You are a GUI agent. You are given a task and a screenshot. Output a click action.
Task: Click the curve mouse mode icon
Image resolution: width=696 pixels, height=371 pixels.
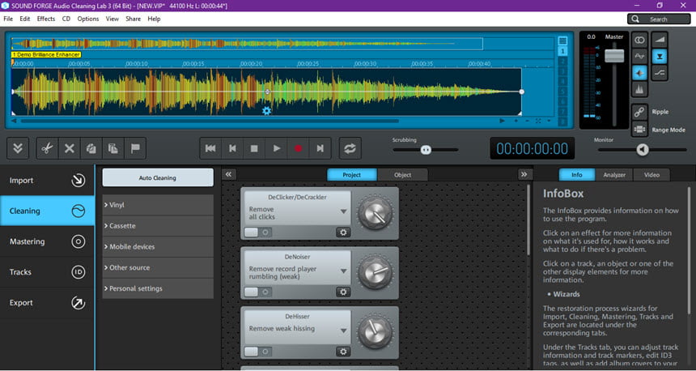[639, 57]
